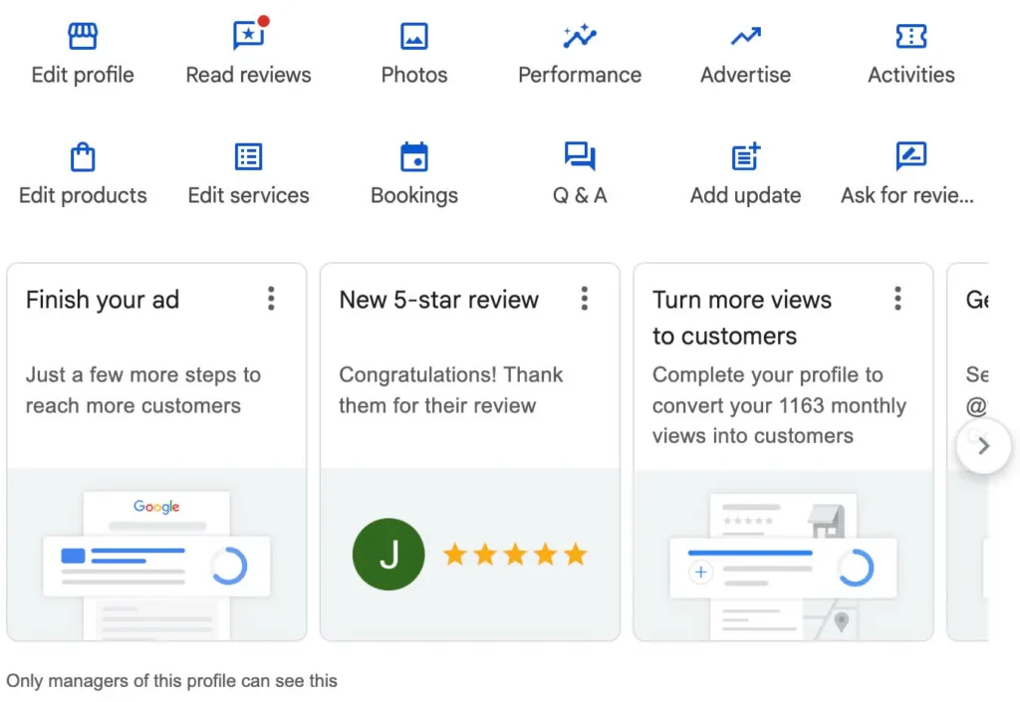The width and height of the screenshot is (1020, 702).
Task: Click the New 5-star review card title
Action: point(439,300)
